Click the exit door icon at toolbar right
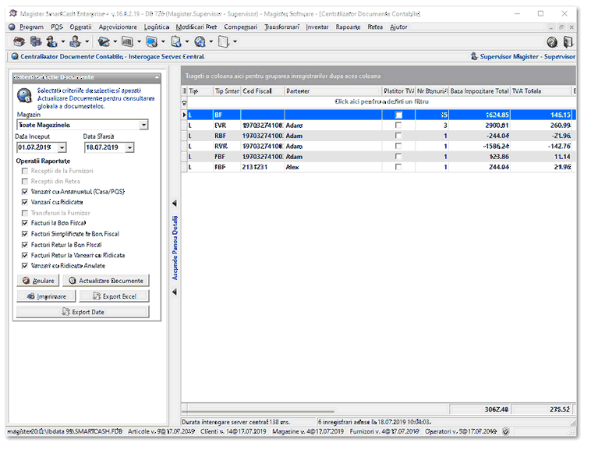Screen dimensions: 598x450 [x=568, y=41]
